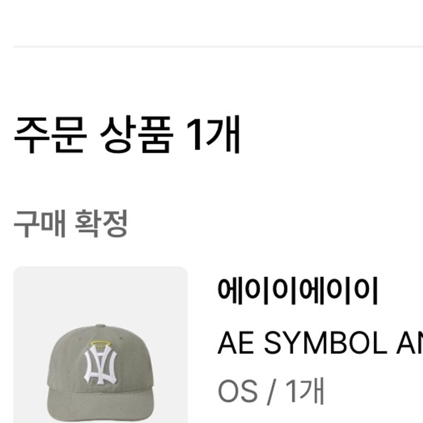Open the gray cap product thumbnail

100,344
